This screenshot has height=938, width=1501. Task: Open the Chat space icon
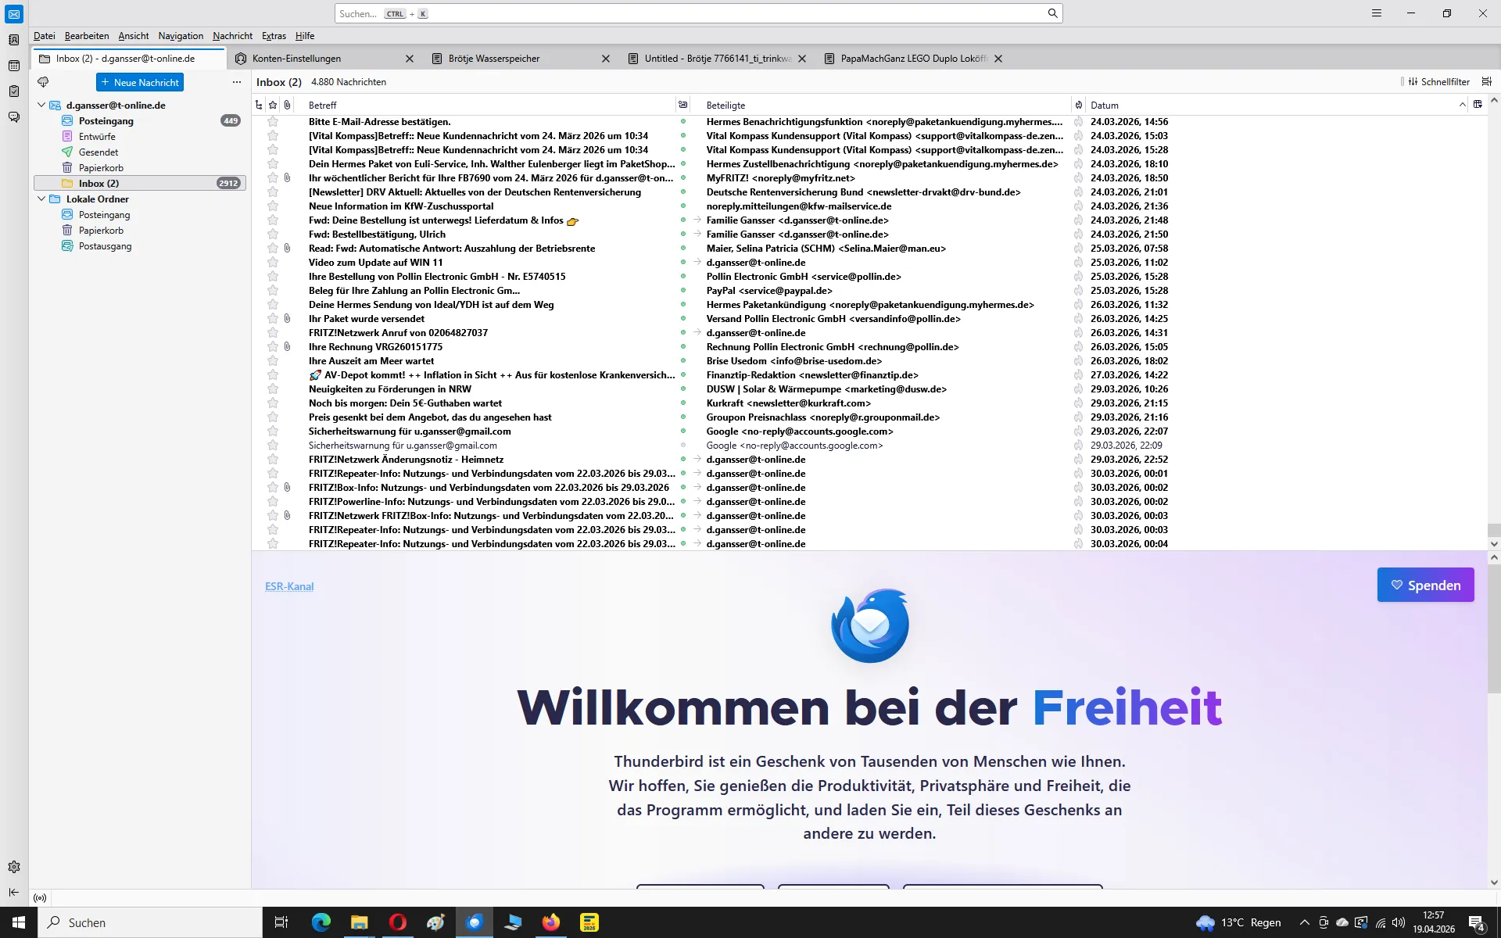pyautogui.click(x=14, y=117)
